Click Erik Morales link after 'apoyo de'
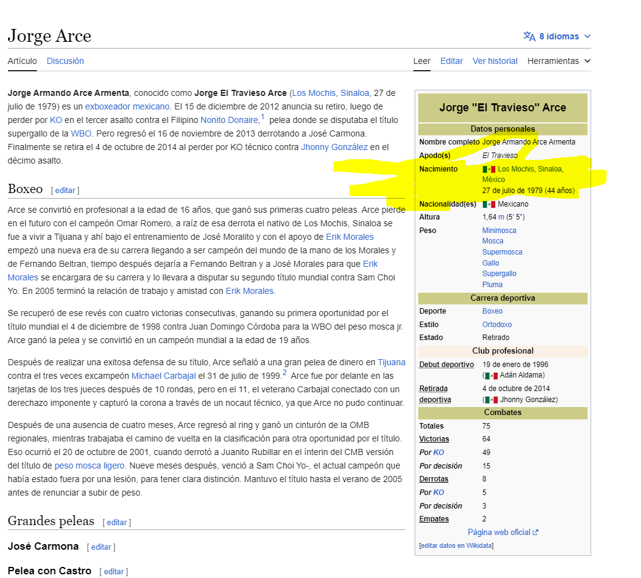The width and height of the screenshot is (641, 578). (349, 237)
